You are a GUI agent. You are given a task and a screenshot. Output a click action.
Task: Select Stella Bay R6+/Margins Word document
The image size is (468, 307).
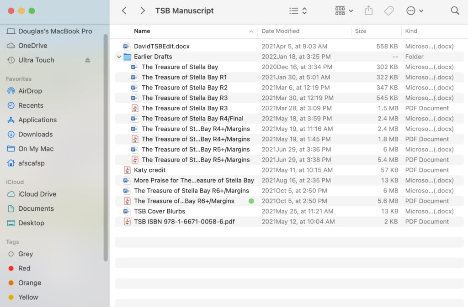289,191
